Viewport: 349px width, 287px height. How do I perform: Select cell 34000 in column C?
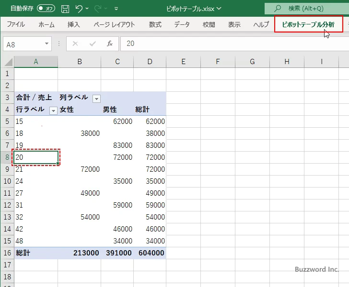pos(117,241)
